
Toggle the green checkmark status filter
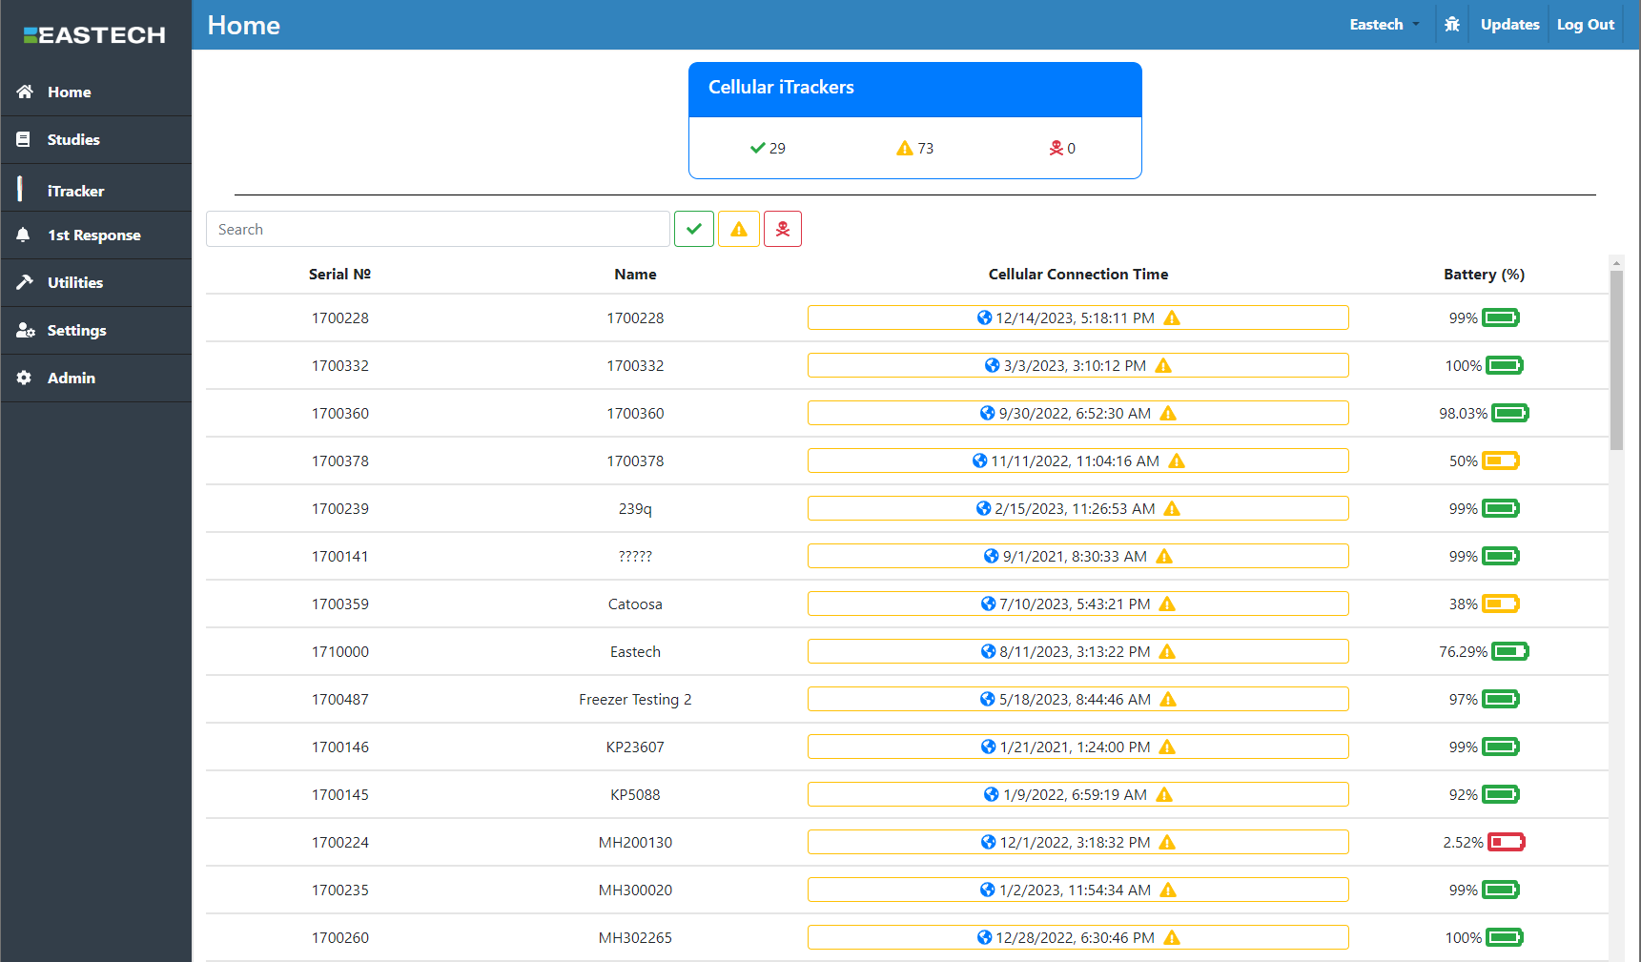tap(694, 230)
